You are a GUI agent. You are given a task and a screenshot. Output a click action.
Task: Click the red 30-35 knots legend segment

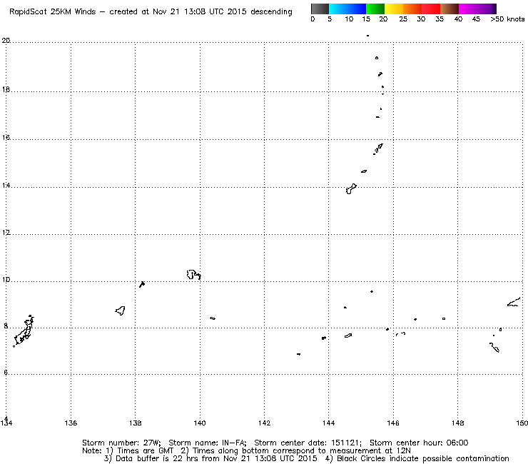[431, 9]
